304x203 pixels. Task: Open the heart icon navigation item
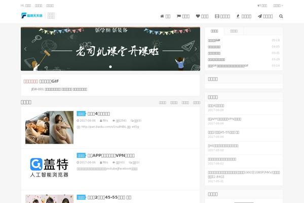tap(202, 16)
